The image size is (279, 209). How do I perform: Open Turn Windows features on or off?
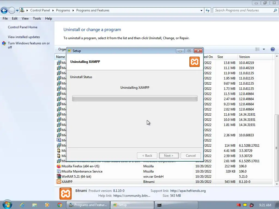click(x=29, y=45)
